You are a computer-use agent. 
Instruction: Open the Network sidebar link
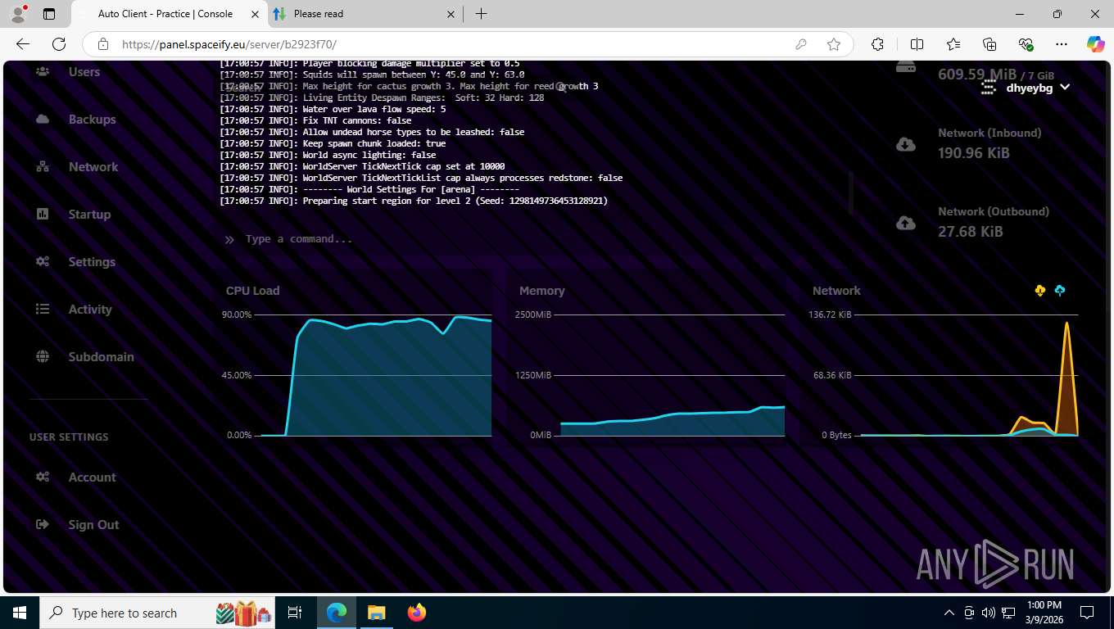[x=93, y=167]
